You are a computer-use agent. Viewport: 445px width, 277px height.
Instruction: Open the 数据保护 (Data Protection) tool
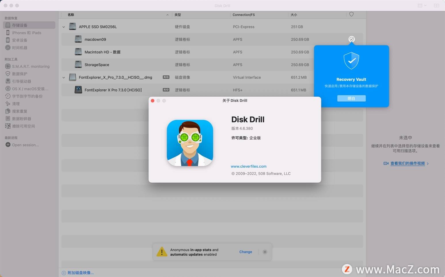pos(19,74)
